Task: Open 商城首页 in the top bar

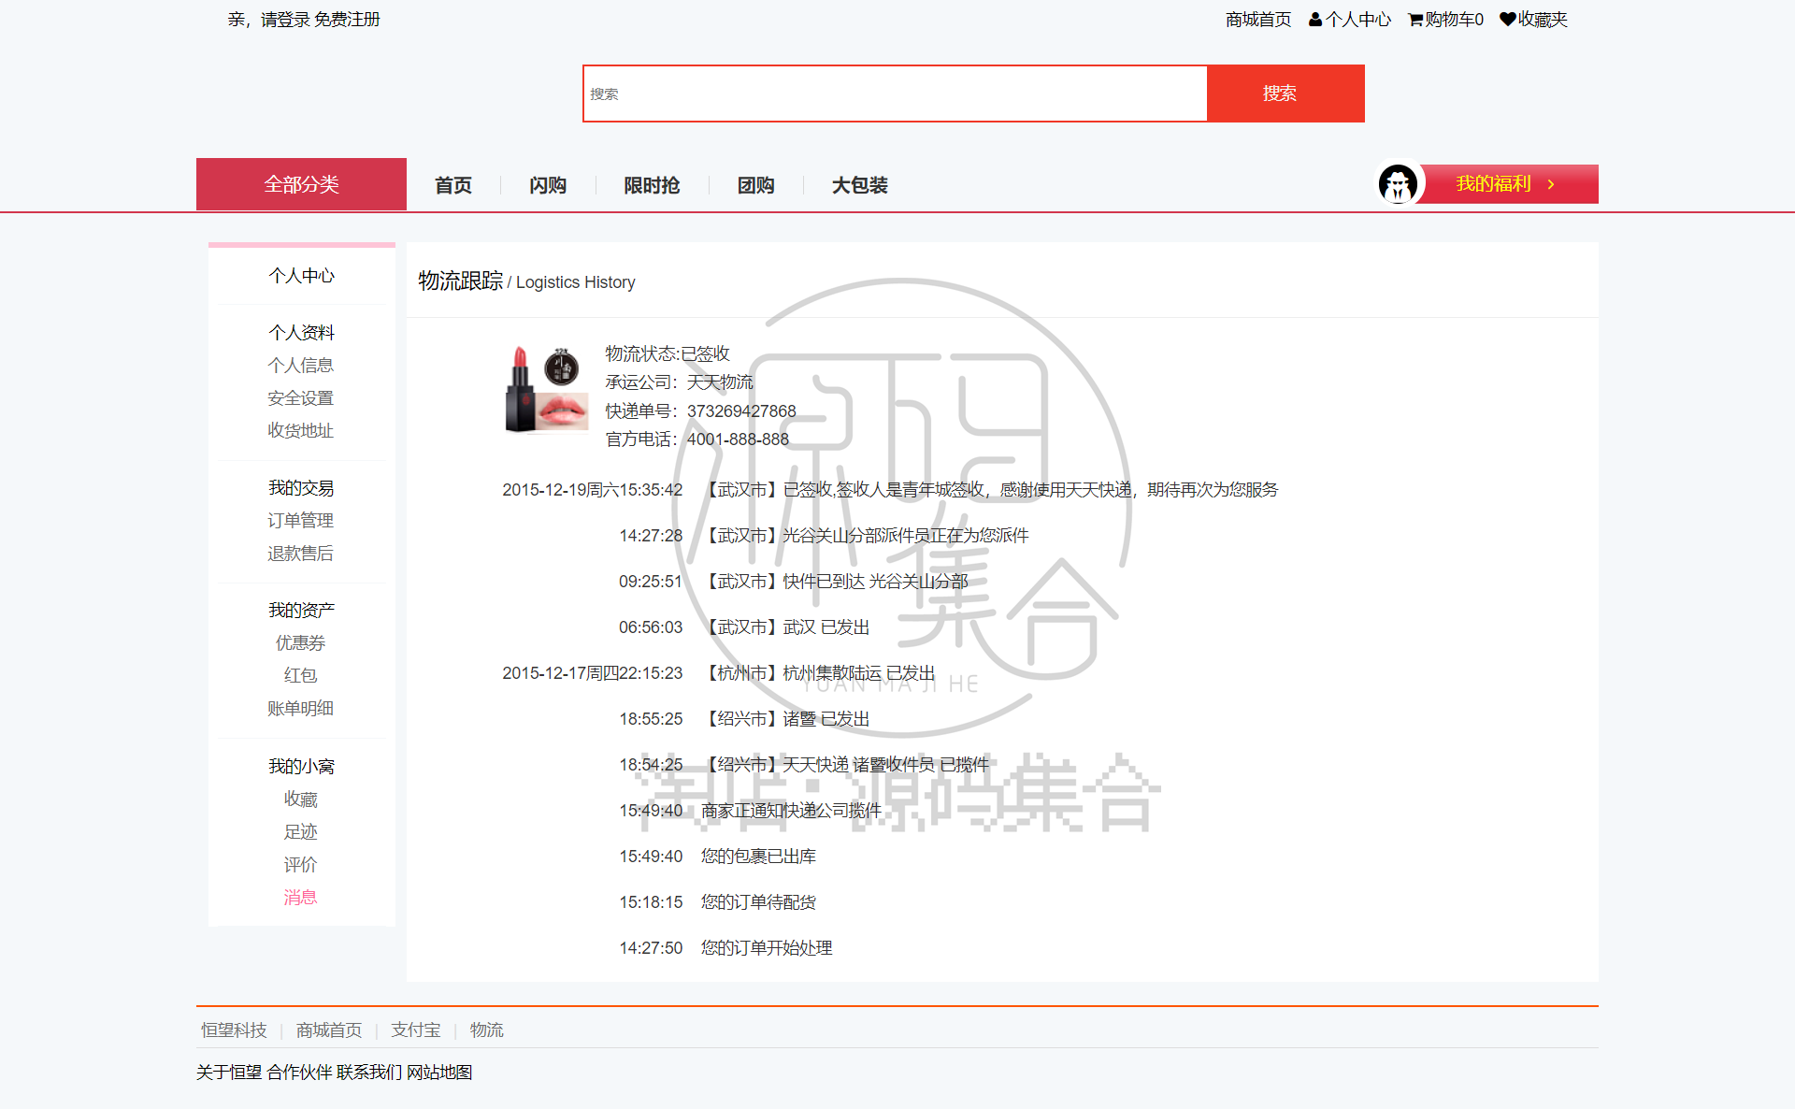Action: (1258, 20)
